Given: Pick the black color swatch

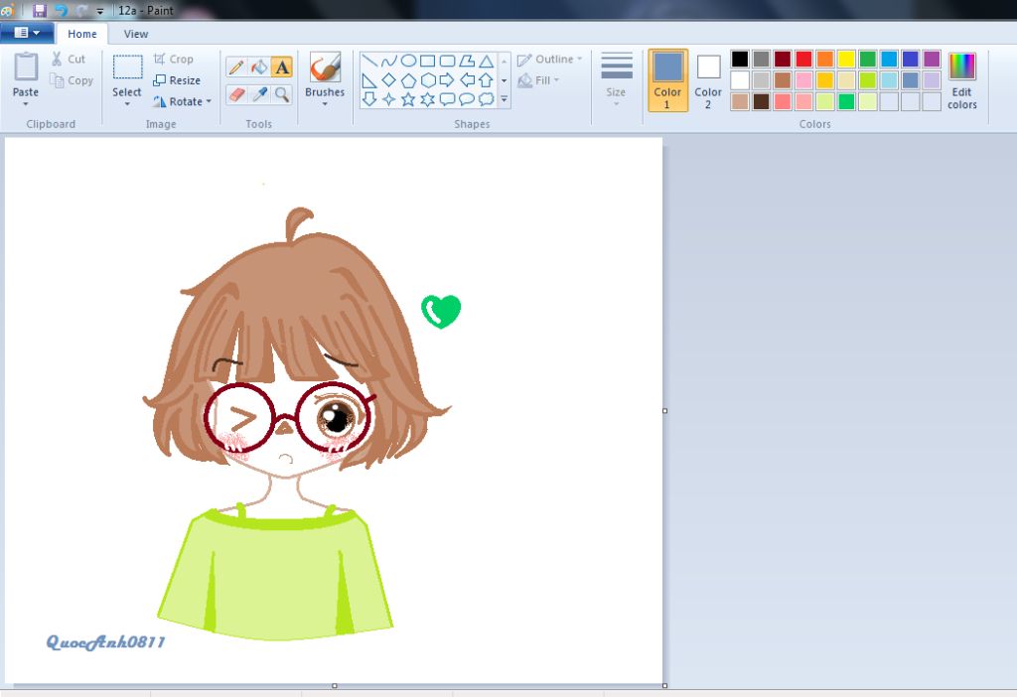Looking at the screenshot, I should tap(740, 59).
